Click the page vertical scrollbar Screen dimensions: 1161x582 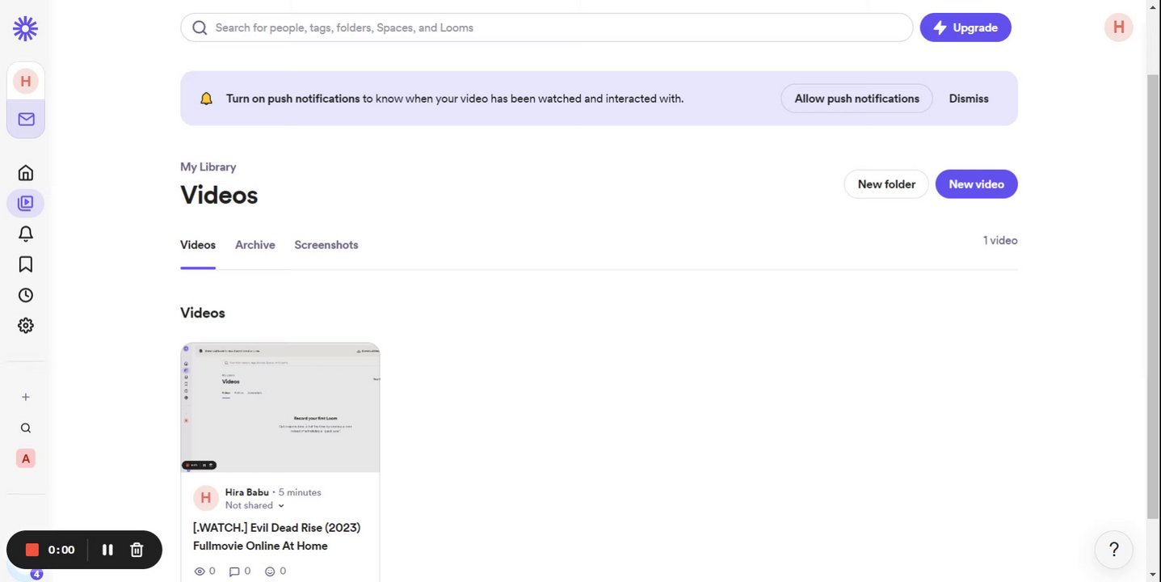tap(1153, 295)
